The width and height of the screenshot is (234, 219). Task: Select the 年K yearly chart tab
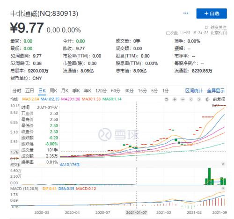(88, 91)
